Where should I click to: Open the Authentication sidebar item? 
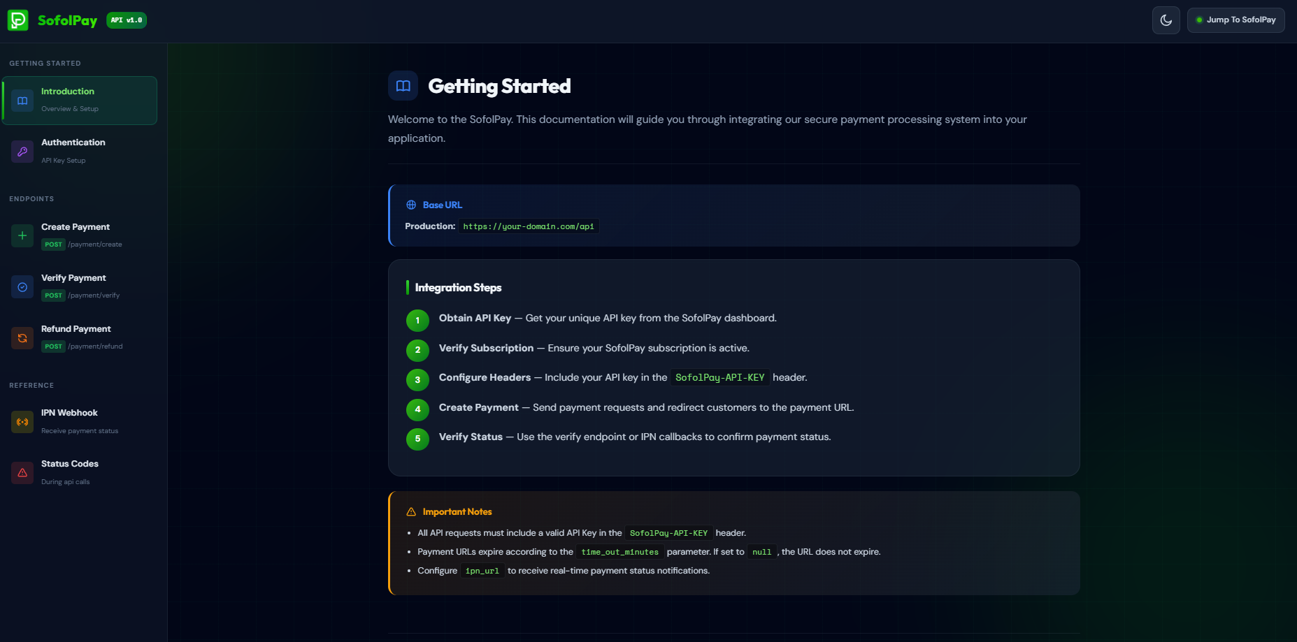80,152
